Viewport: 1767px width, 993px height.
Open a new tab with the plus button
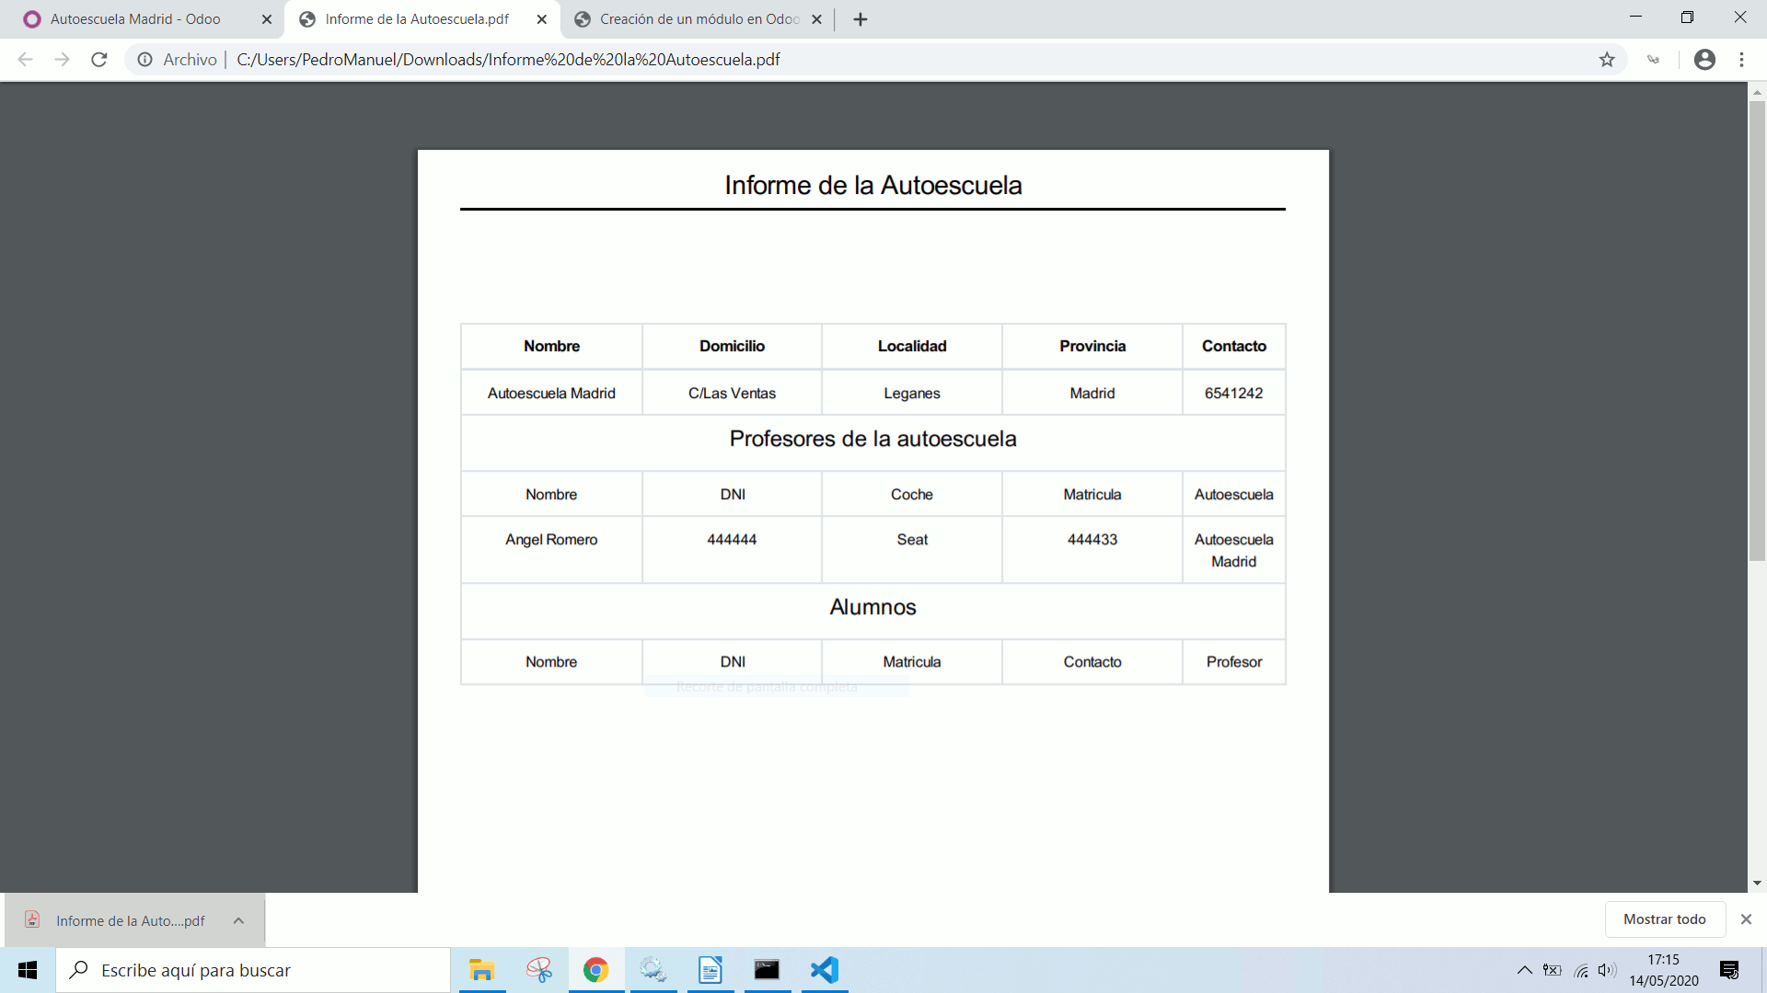[x=860, y=18]
